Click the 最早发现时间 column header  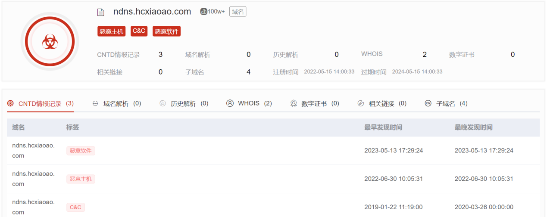point(383,127)
